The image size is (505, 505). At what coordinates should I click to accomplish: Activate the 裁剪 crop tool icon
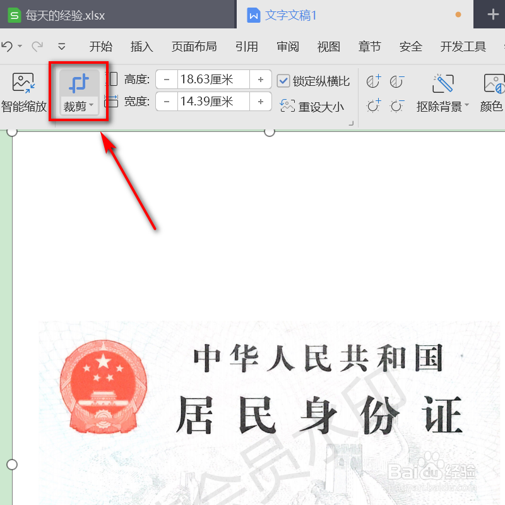click(79, 83)
